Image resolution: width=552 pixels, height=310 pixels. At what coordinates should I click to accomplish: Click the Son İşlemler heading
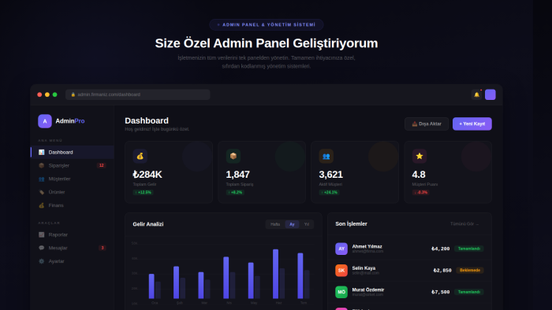(352, 224)
